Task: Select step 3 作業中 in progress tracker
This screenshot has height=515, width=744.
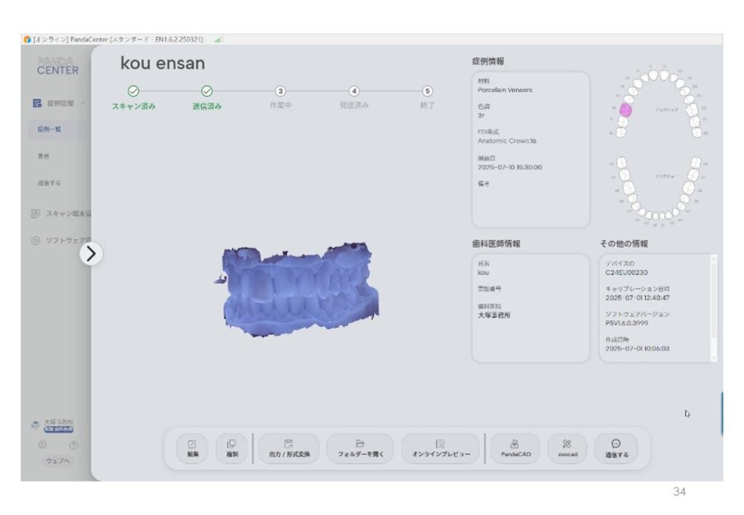Action: point(280,92)
